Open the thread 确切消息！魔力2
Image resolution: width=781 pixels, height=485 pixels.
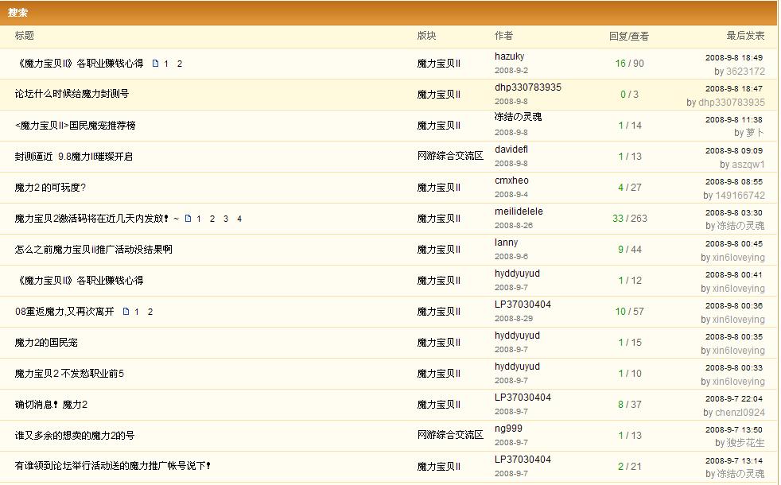(x=51, y=405)
